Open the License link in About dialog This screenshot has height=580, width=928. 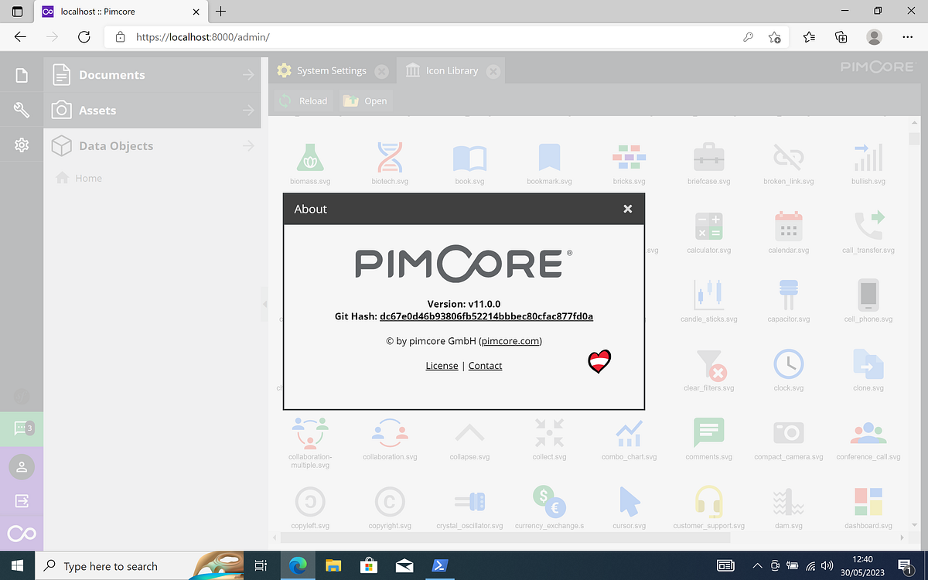coord(442,365)
